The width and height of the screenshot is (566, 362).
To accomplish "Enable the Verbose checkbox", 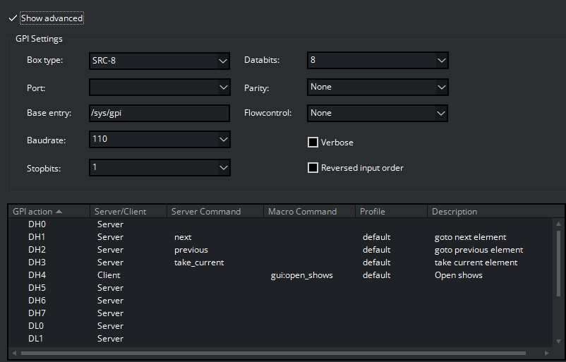I will coord(313,143).
